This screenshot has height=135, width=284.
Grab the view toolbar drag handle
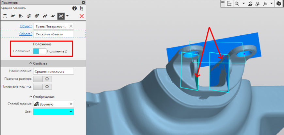pyautogui.click(x=223, y=2)
